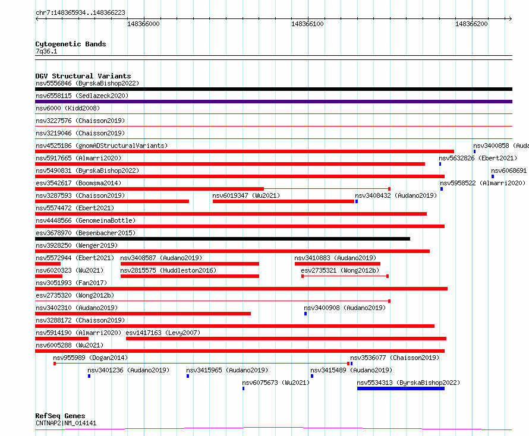
Task: Open the nsv5574472 (Ebert2021) label
Action: (75, 208)
